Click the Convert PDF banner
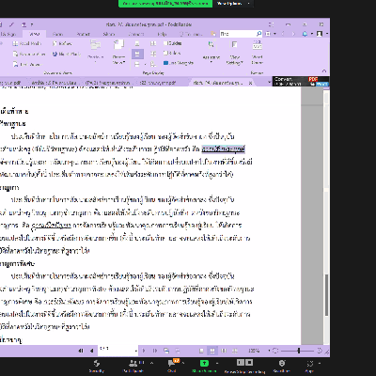Screen dimensions: 376x376 click(301, 81)
